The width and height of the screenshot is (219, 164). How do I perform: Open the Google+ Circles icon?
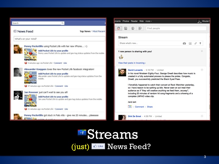coord(140,28)
